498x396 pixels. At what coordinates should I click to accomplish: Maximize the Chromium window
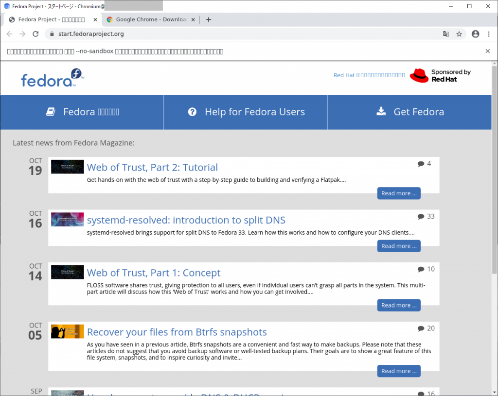(x=469, y=6)
